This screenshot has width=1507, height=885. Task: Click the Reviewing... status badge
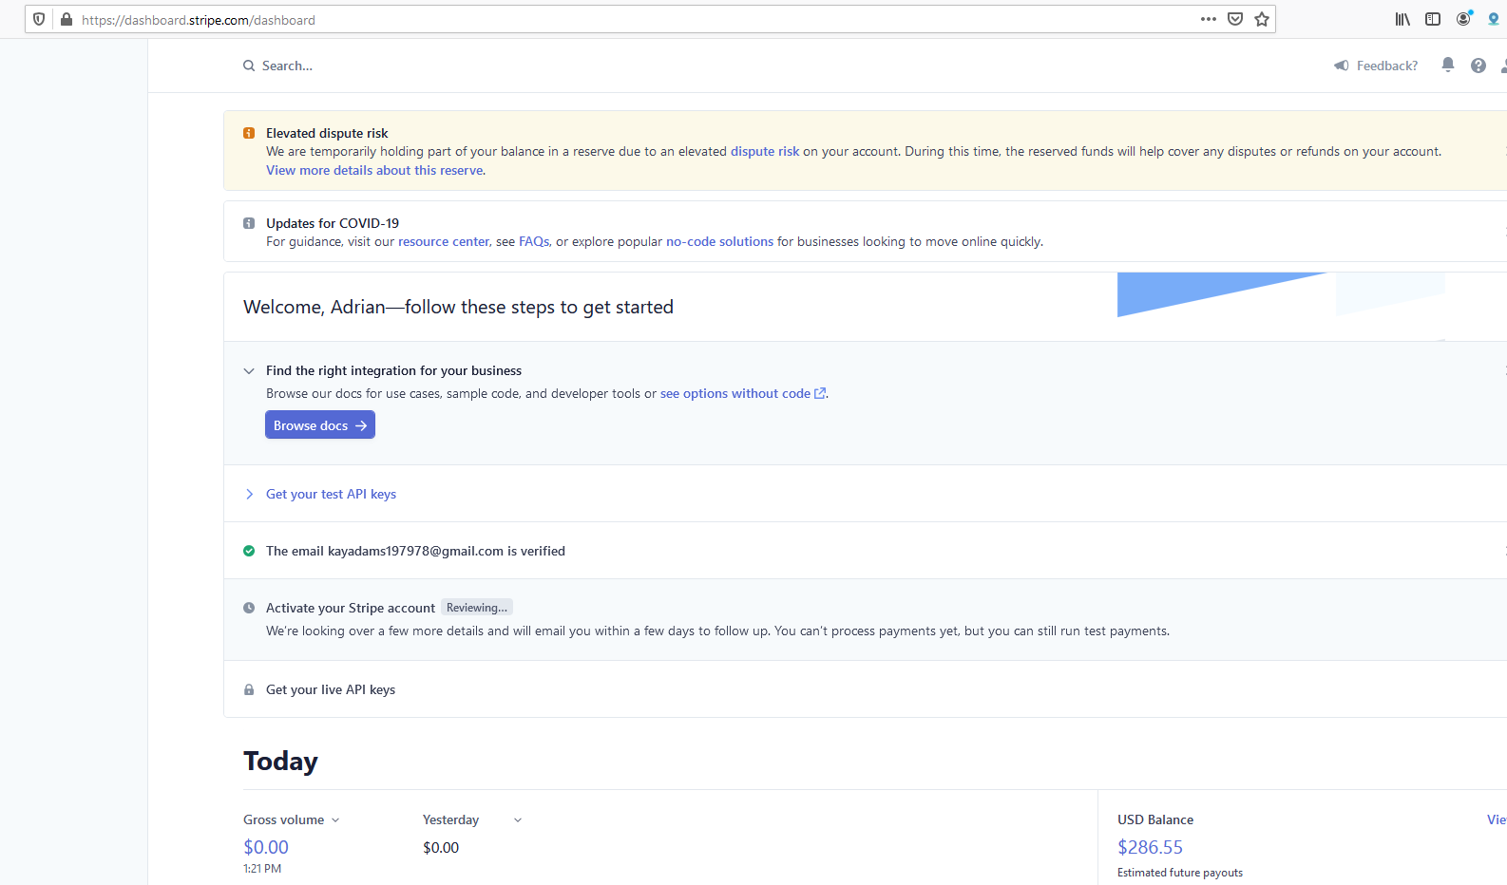click(x=477, y=608)
